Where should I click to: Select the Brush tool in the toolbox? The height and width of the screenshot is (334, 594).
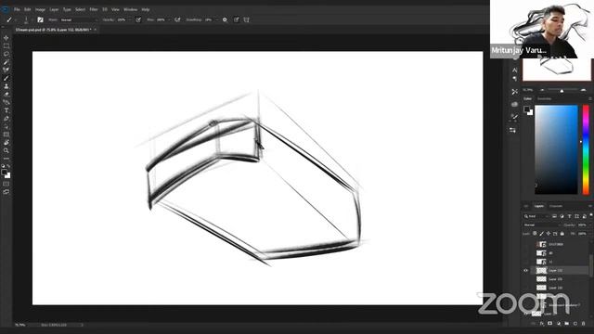point(6,78)
